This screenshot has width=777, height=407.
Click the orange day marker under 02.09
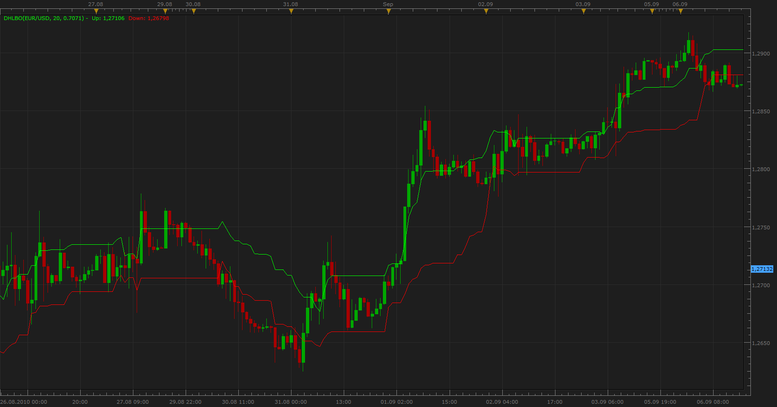(486, 11)
